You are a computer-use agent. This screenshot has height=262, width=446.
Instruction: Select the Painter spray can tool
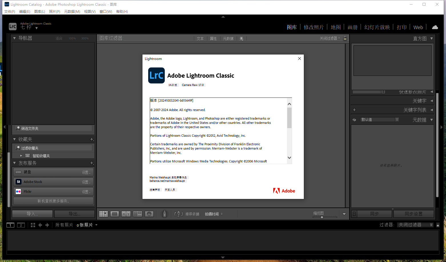click(164, 214)
